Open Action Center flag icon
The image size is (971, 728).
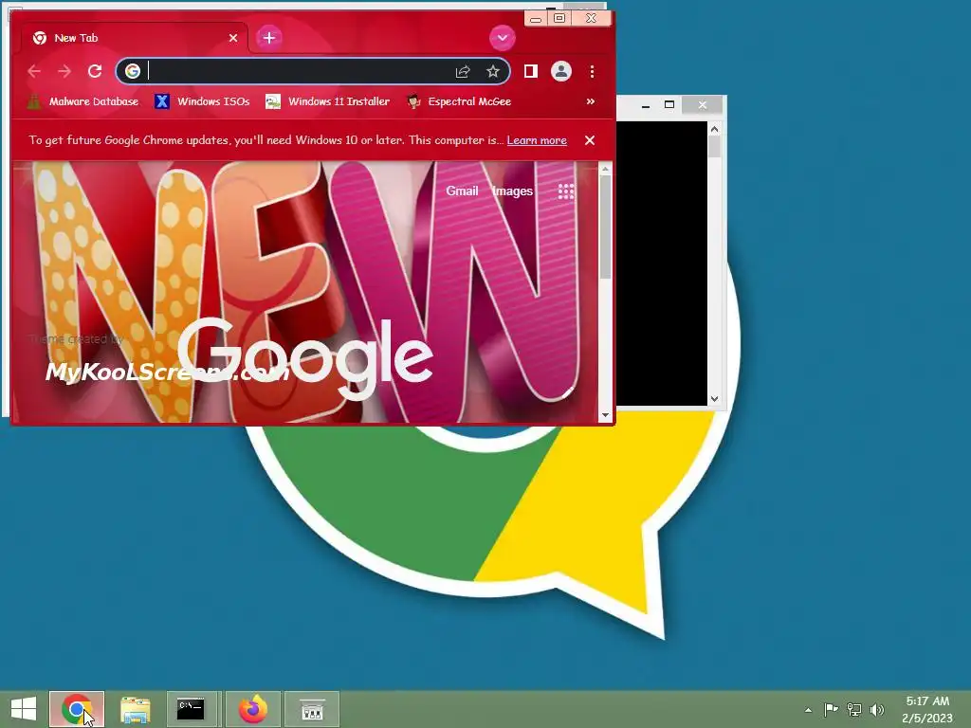click(x=831, y=709)
